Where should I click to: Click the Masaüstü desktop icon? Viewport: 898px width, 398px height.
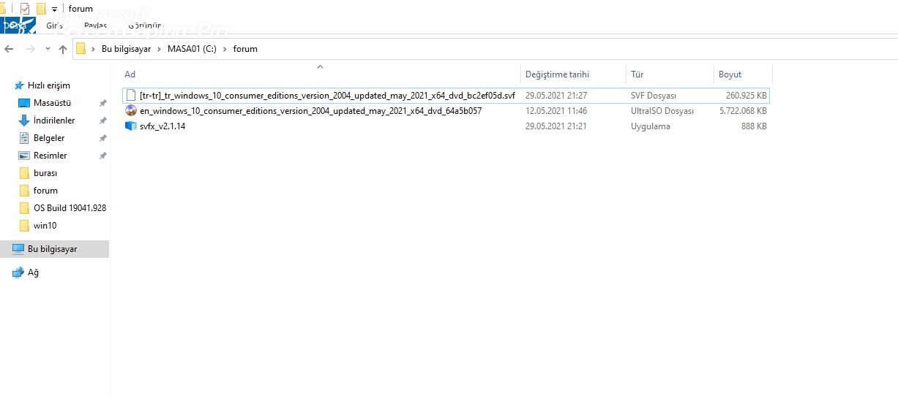click(24, 103)
